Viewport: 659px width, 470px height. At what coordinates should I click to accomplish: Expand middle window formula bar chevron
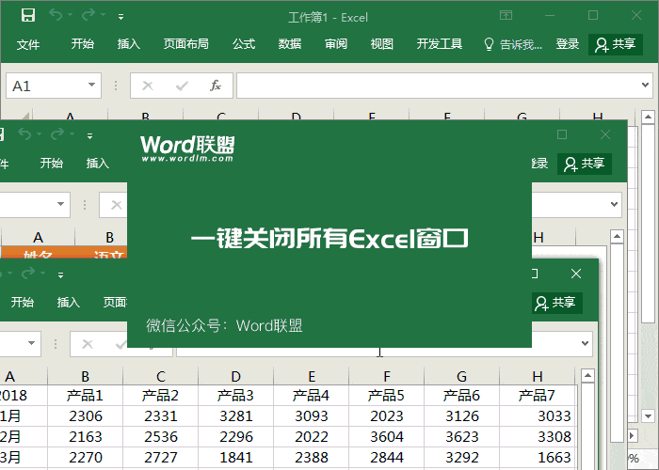pos(614,204)
